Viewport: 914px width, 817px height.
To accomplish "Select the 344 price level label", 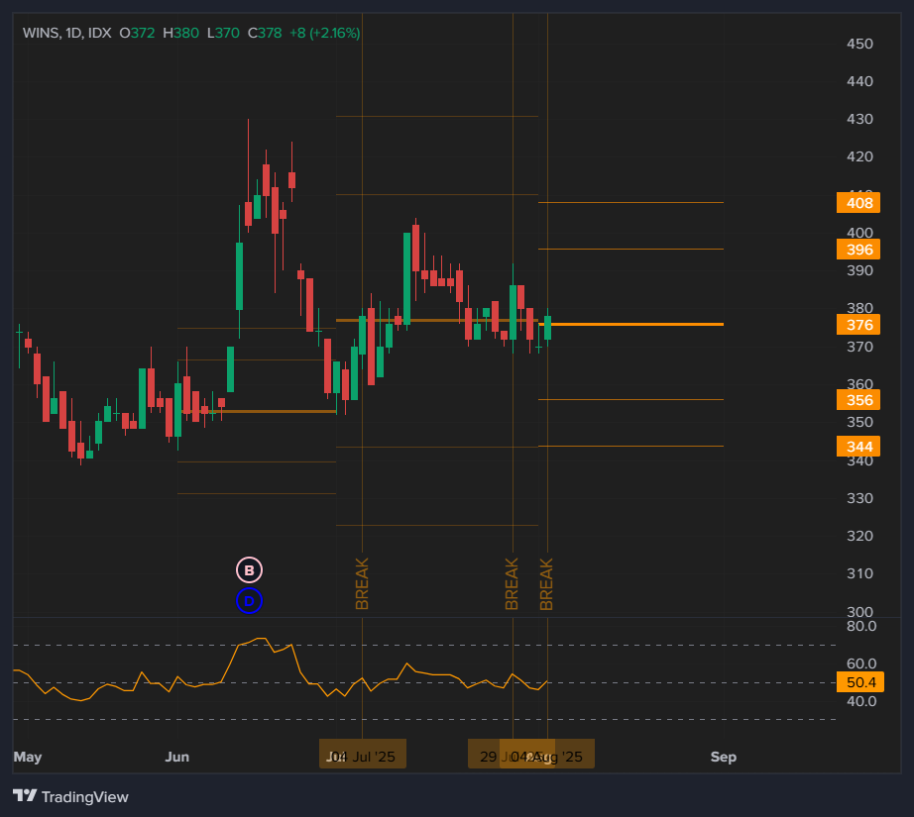I will 858,447.
